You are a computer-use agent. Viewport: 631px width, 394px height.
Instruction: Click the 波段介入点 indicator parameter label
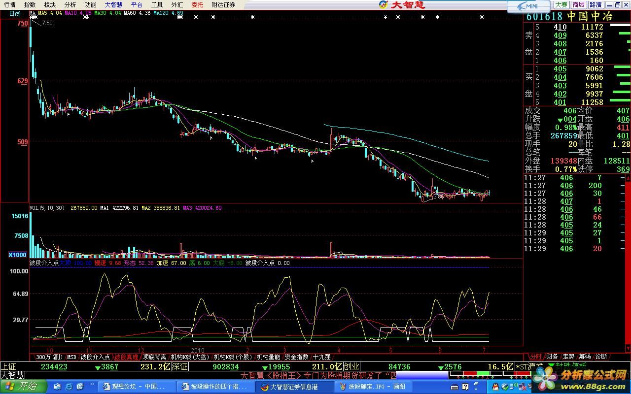point(44,263)
